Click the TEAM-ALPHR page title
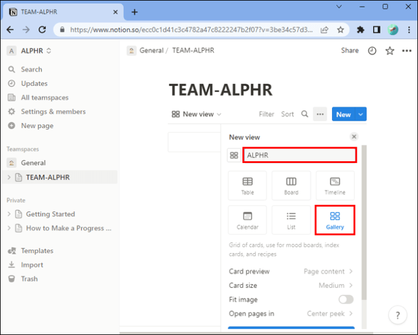 (x=221, y=90)
